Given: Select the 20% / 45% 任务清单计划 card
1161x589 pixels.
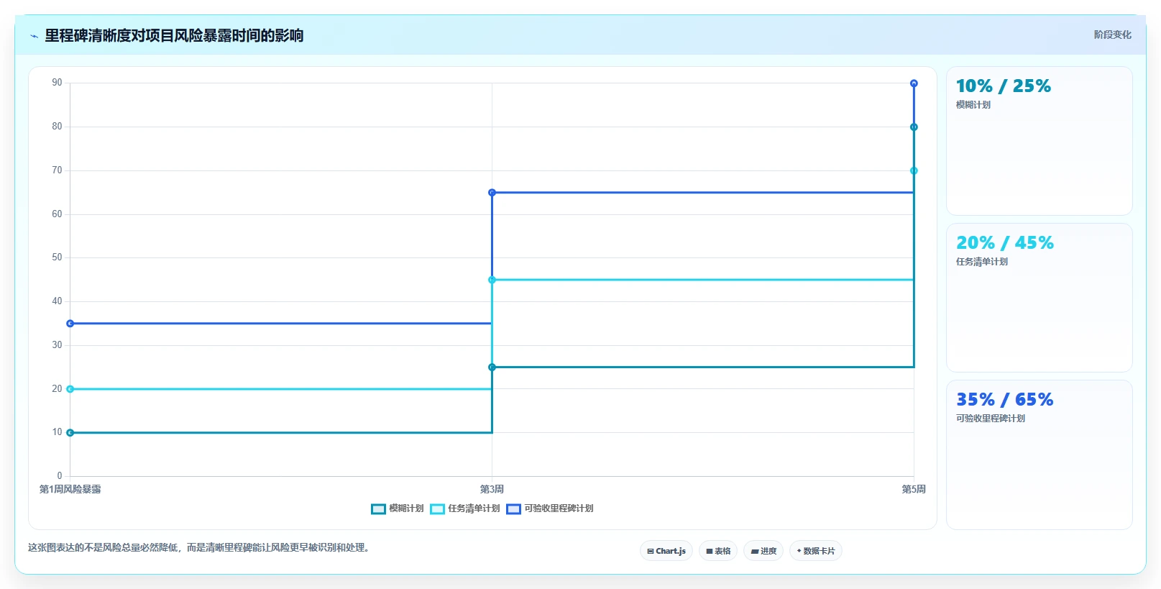Looking at the screenshot, I should point(1040,298).
